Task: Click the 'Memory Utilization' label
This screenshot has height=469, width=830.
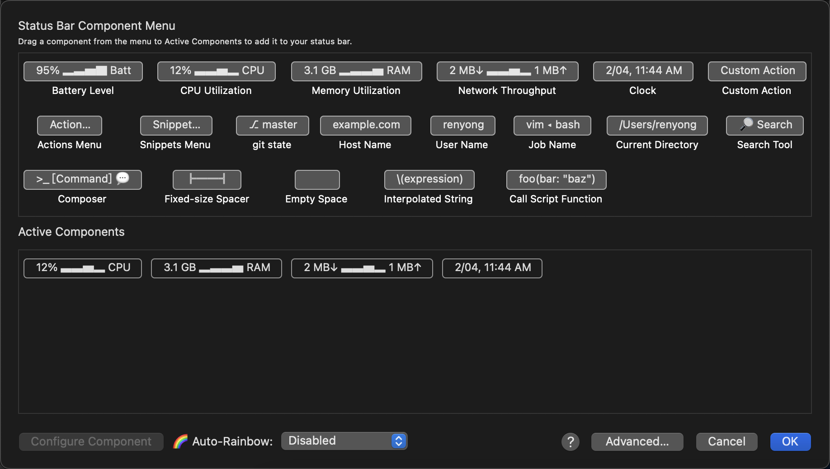Action: click(x=356, y=90)
